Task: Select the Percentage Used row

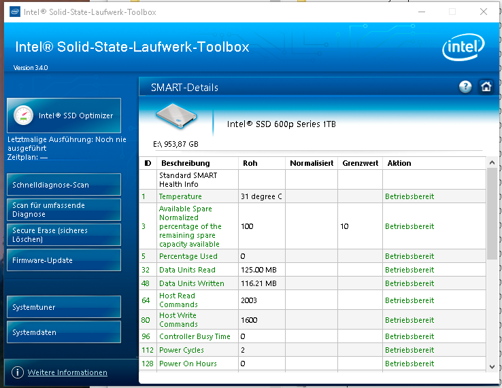Action: click(x=312, y=256)
